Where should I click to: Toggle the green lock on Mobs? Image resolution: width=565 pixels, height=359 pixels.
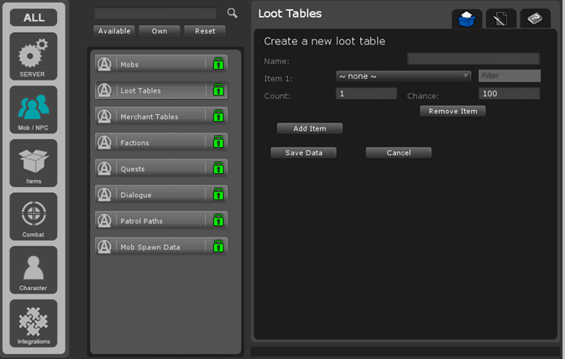218,64
